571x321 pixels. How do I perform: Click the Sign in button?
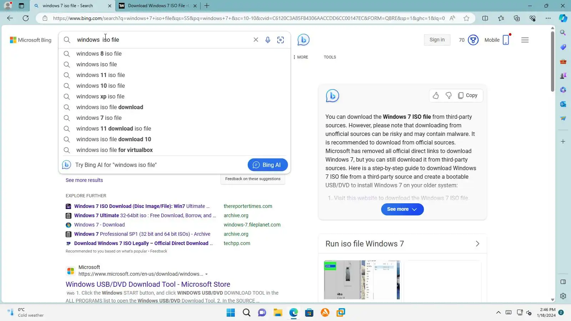tap(437, 40)
